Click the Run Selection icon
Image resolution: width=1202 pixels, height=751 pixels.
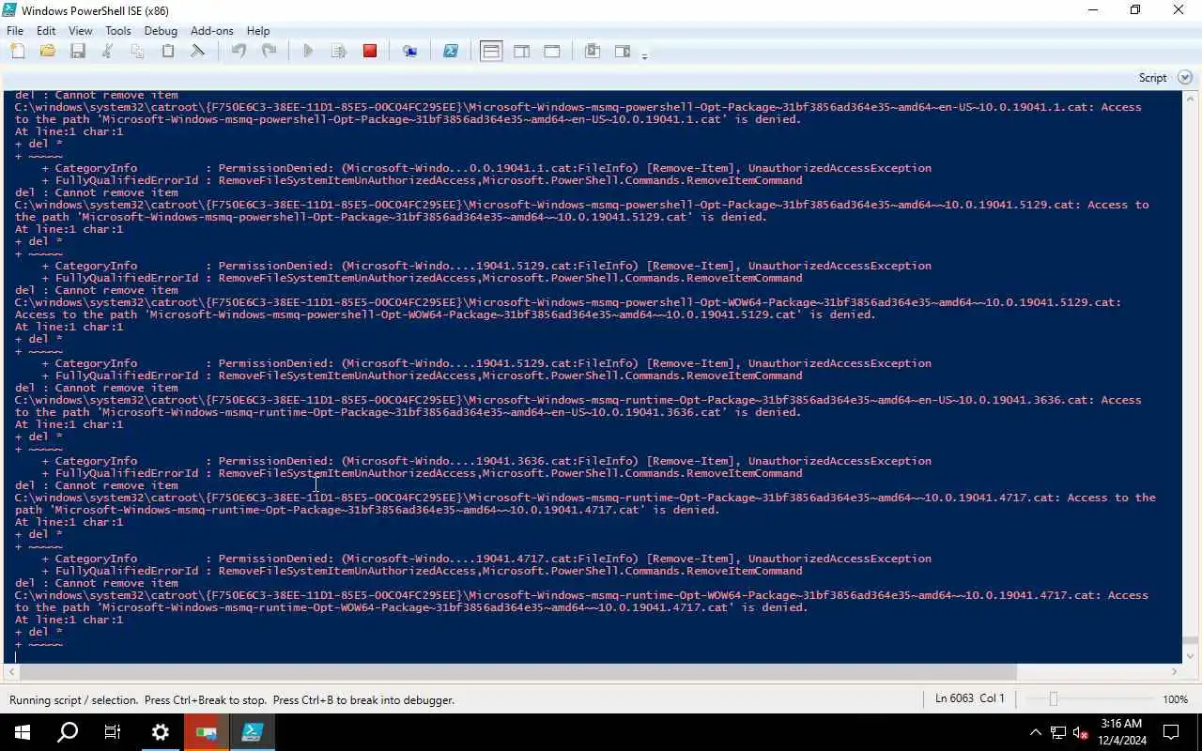pyautogui.click(x=339, y=52)
